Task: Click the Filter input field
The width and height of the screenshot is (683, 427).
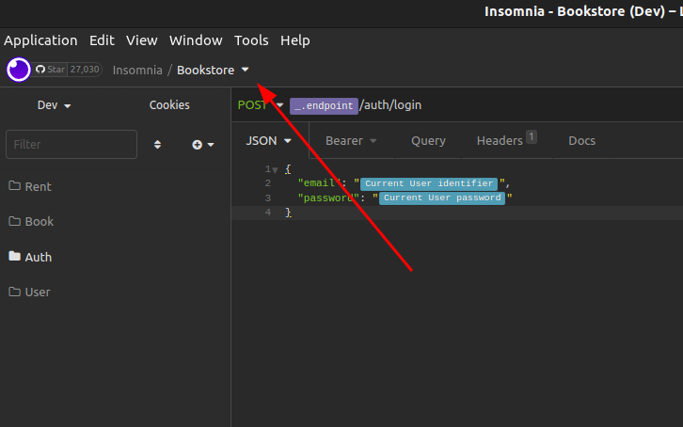Action: click(71, 144)
